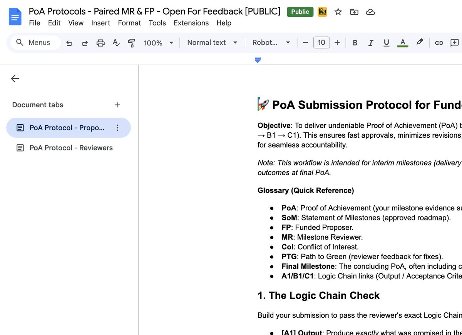
Task: Click the 'Final Milestone' glossary entry
Action: (372, 266)
